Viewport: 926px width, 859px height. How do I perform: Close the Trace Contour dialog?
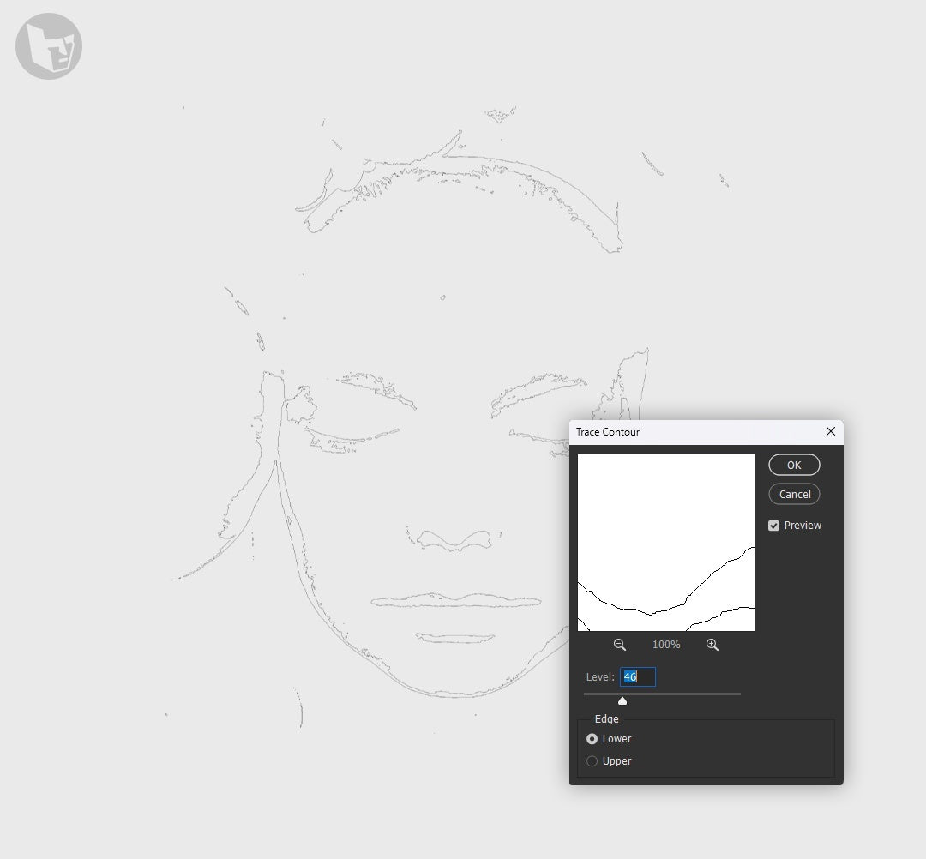tap(830, 431)
